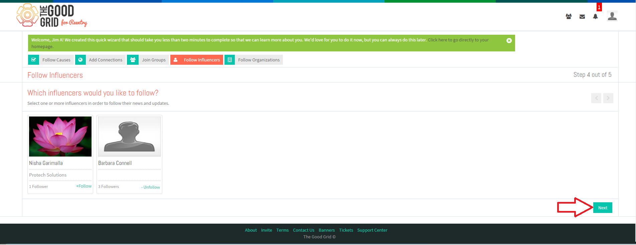Open the Invite footer link
Image resolution: width=636 pixels, height=245 pixels.
(x=267, y=230)
